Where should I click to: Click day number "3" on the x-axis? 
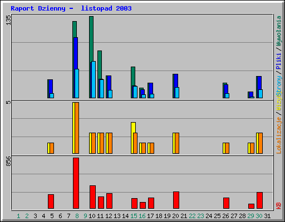pyautogui.click(x=35, y=216)
